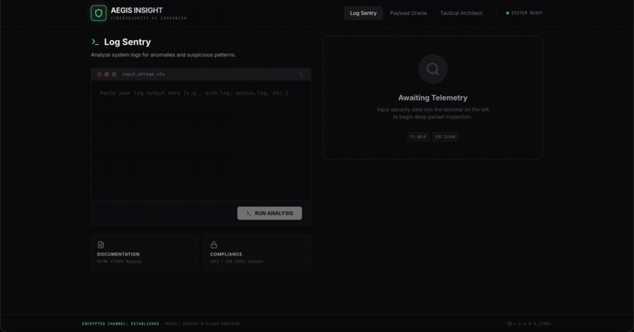Viewport: 634px width, 332px height.
Task: Click the version label in the footer
Action: (x=532, y=323)
